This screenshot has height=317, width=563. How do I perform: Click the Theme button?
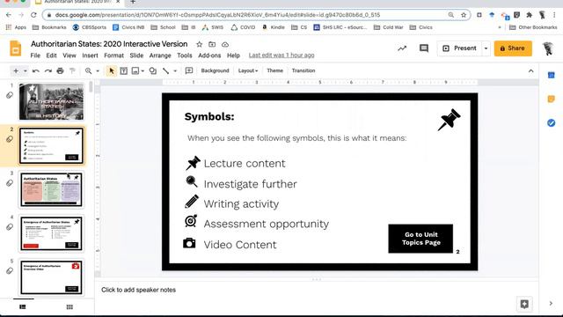coord(275,70)
